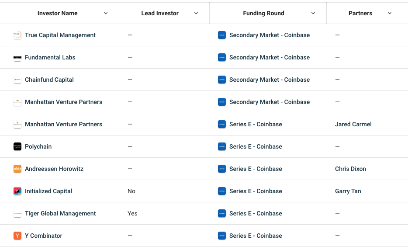The width and height of the screenshot is (408, 250).
Task: Click the Fundamental Labs logo icon
Action: (x=17, y=58)
